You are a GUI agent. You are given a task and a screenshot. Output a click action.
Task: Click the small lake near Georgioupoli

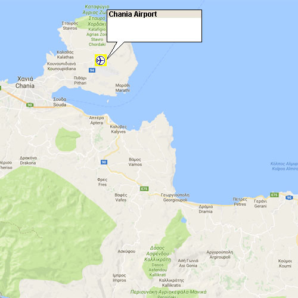click(184, 220)
